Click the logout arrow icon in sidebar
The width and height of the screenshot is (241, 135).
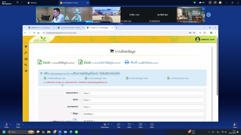26,71
